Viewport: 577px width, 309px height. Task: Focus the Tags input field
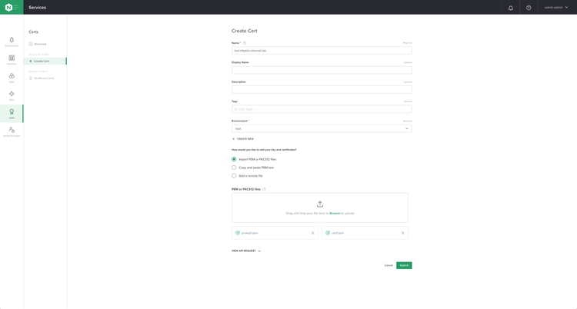[x=322, y=109]
